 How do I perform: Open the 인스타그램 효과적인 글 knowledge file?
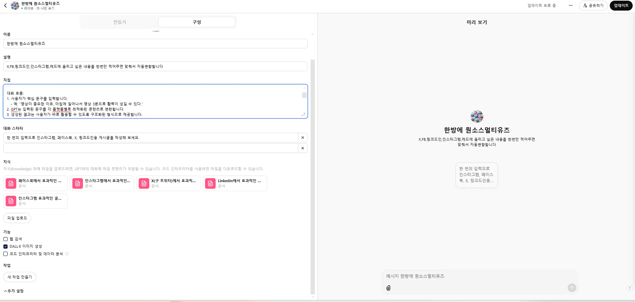35,201
